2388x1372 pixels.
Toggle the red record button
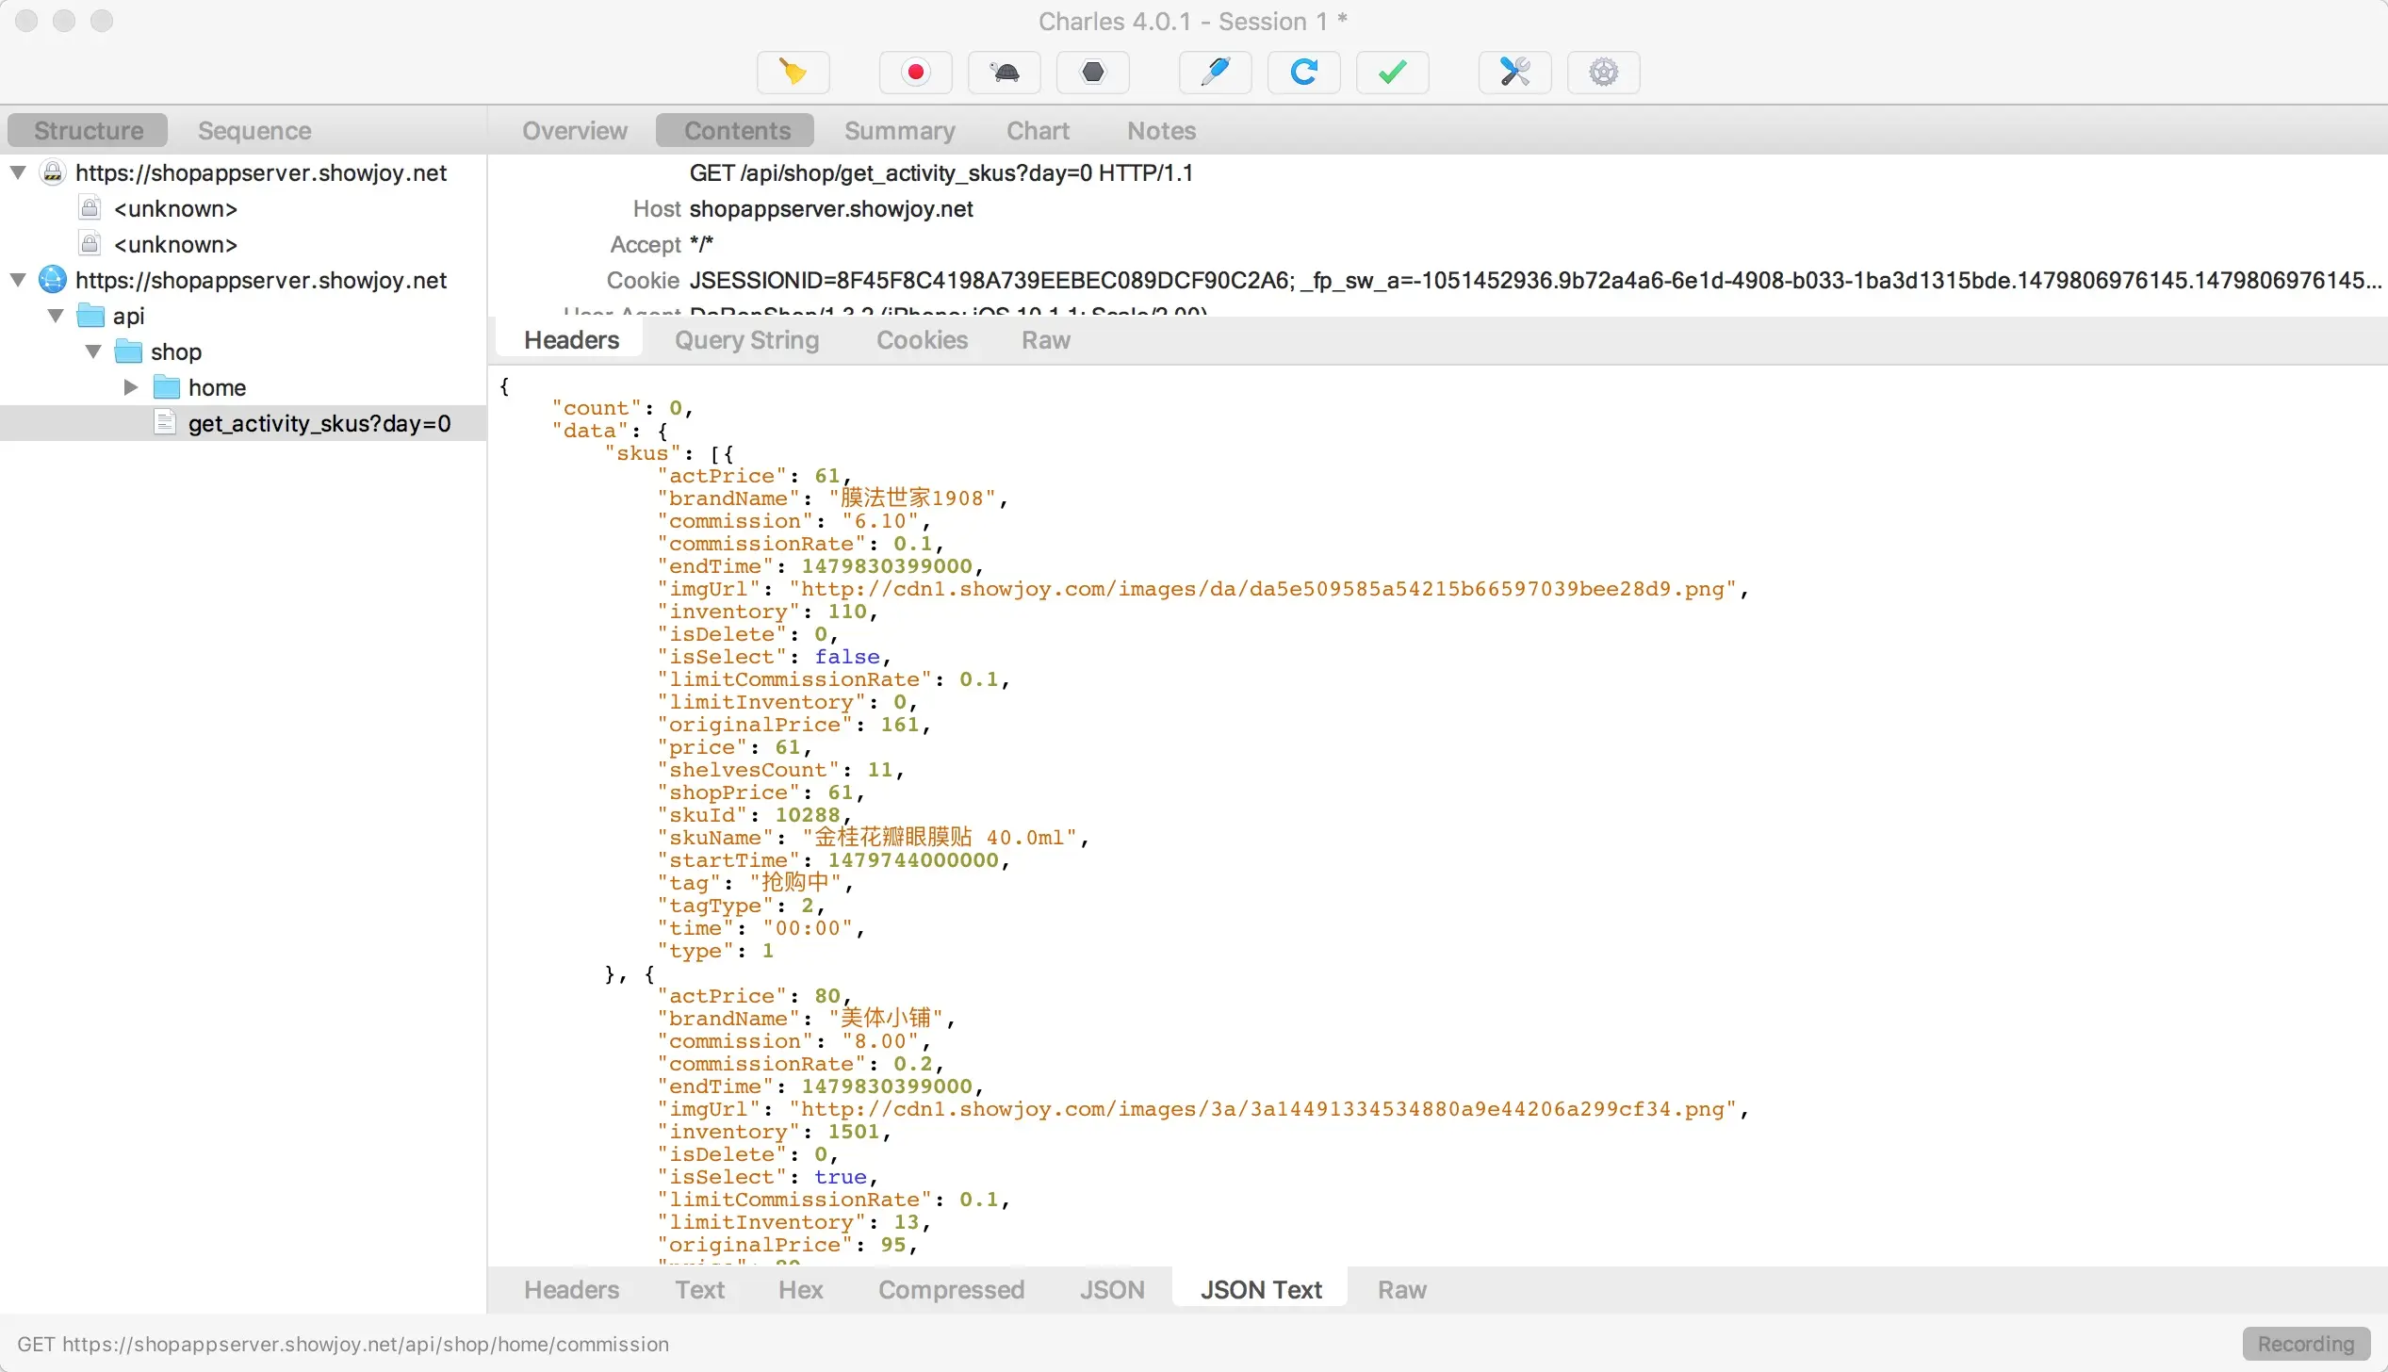915,72
